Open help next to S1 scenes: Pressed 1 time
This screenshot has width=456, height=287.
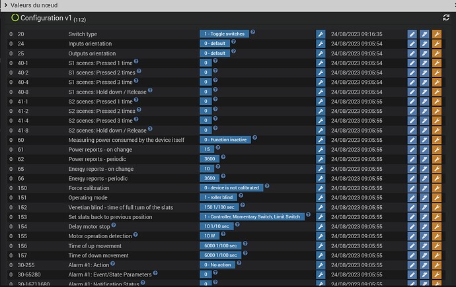[x=136, y=61]
